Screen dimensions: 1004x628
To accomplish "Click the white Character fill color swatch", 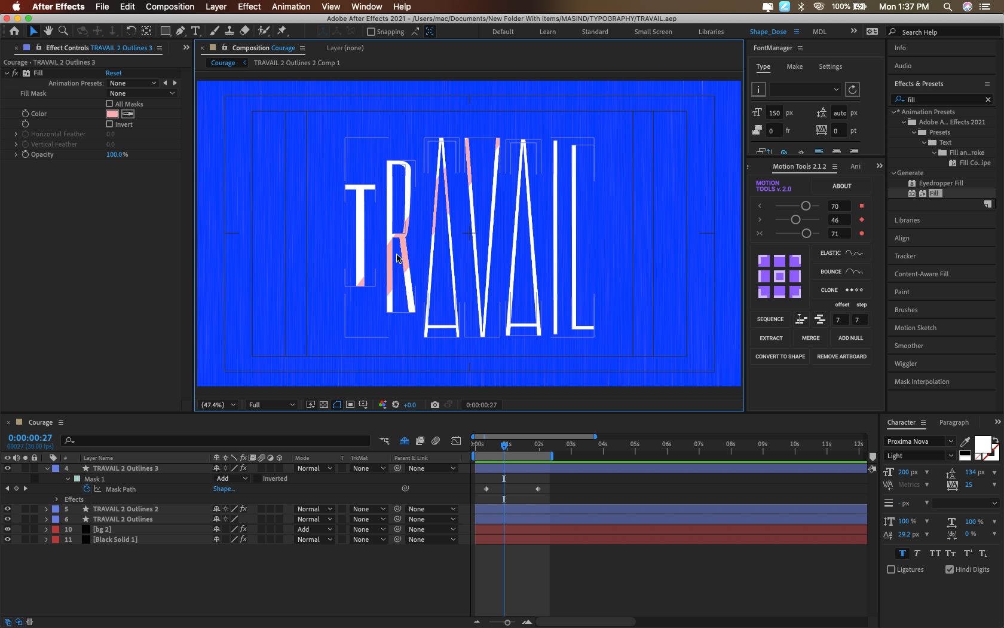I will click(x=982, y=444).
